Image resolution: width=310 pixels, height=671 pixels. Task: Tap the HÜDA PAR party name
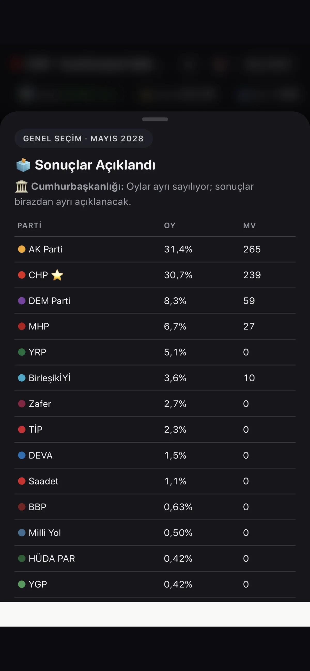pyautogui.click(x=52, y=558)
